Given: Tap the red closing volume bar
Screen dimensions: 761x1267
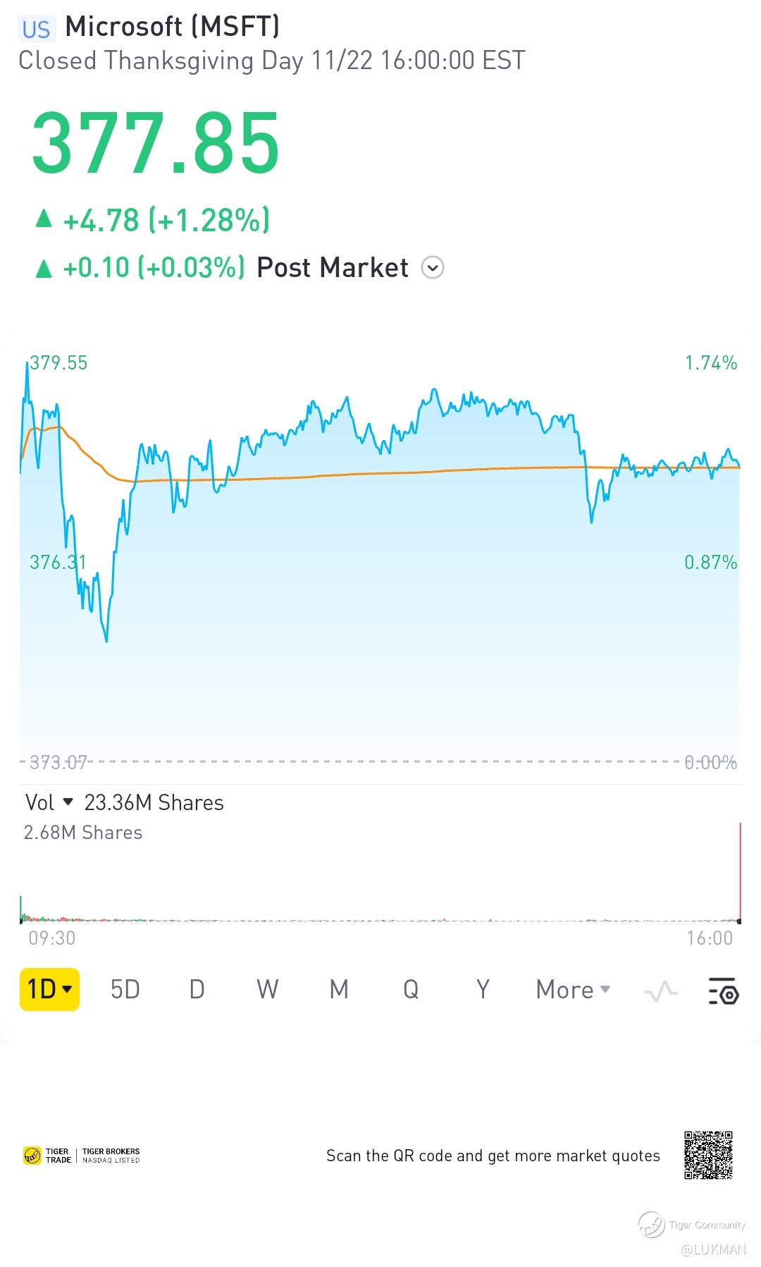Looking at the screenshot, I should click(x=741, y=871).
